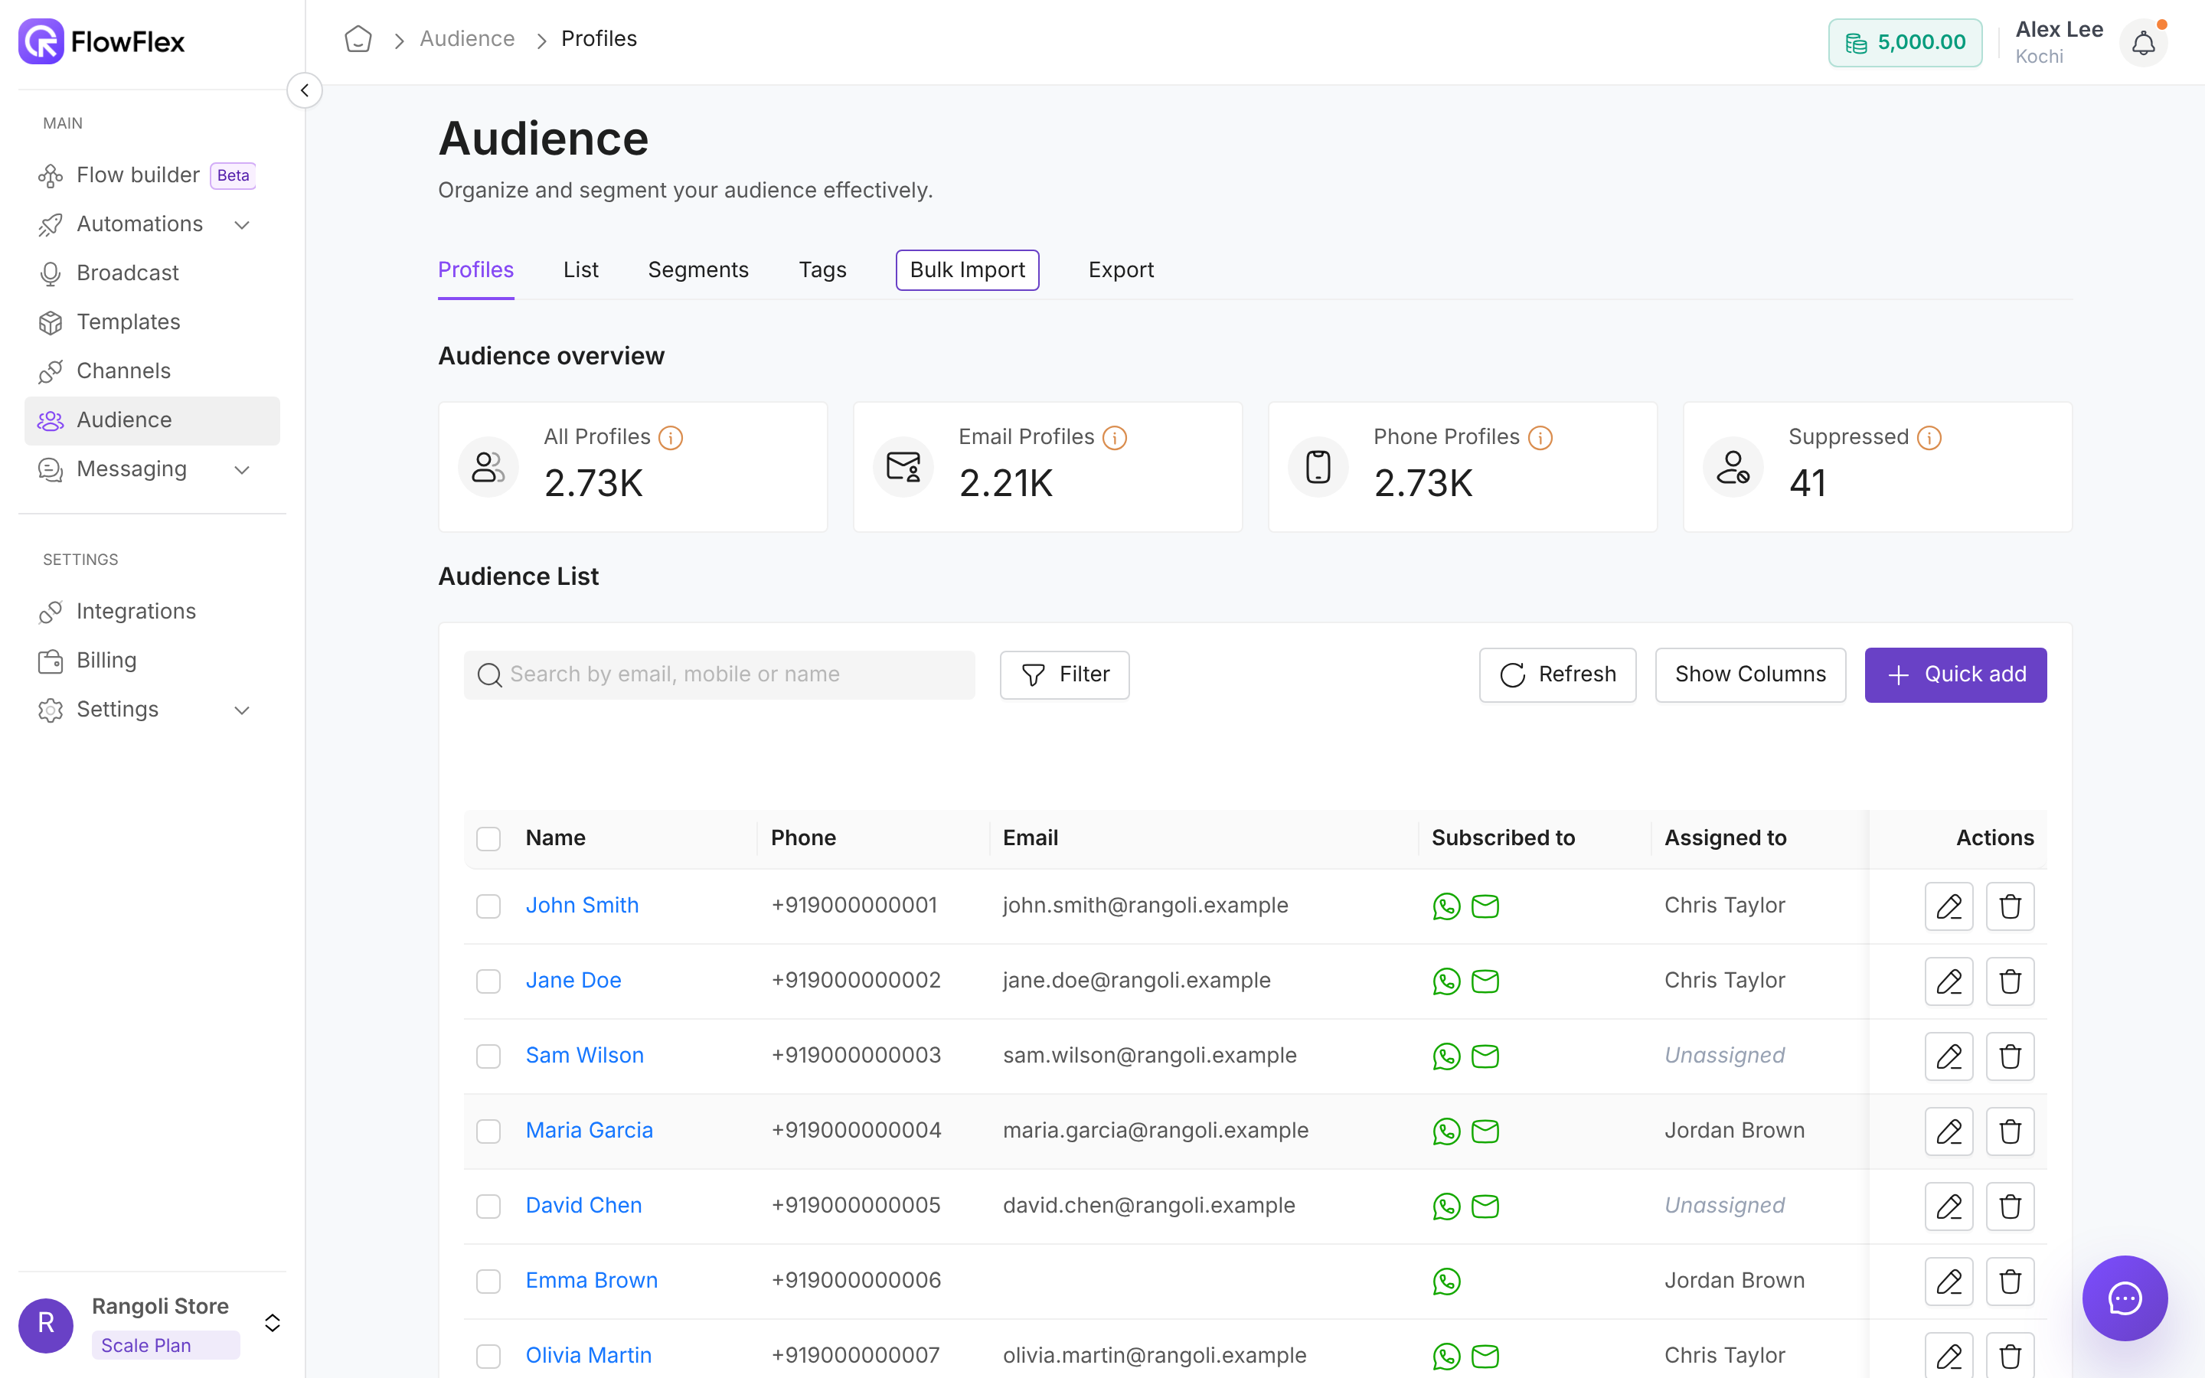2205x1378 pixels.
Task: Switch to the Export tab
Action: coord(1121,269)
